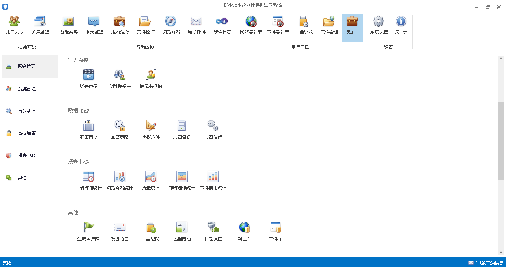Click 生成客户端 generate client
The height and width of the screenshot is (267, 506).
[89, 231]
